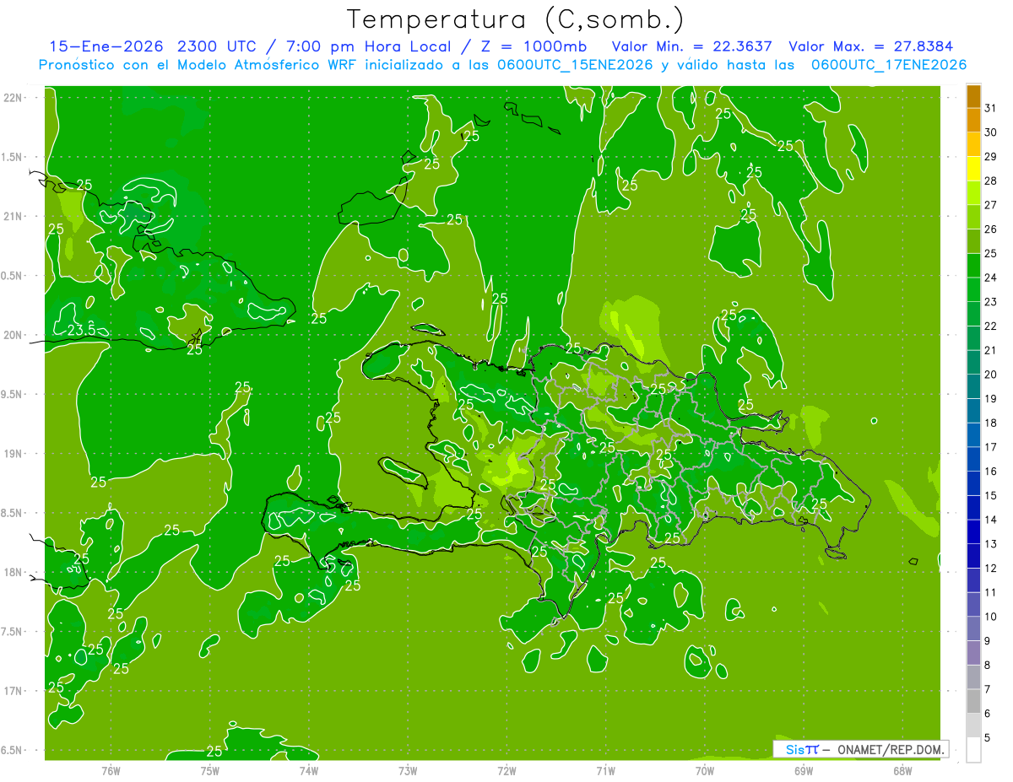Viewport: 1013px width, 782px height.
Task: Click 'Valor Max. = 27.8384' readout
Action: [x=870, y=46]
